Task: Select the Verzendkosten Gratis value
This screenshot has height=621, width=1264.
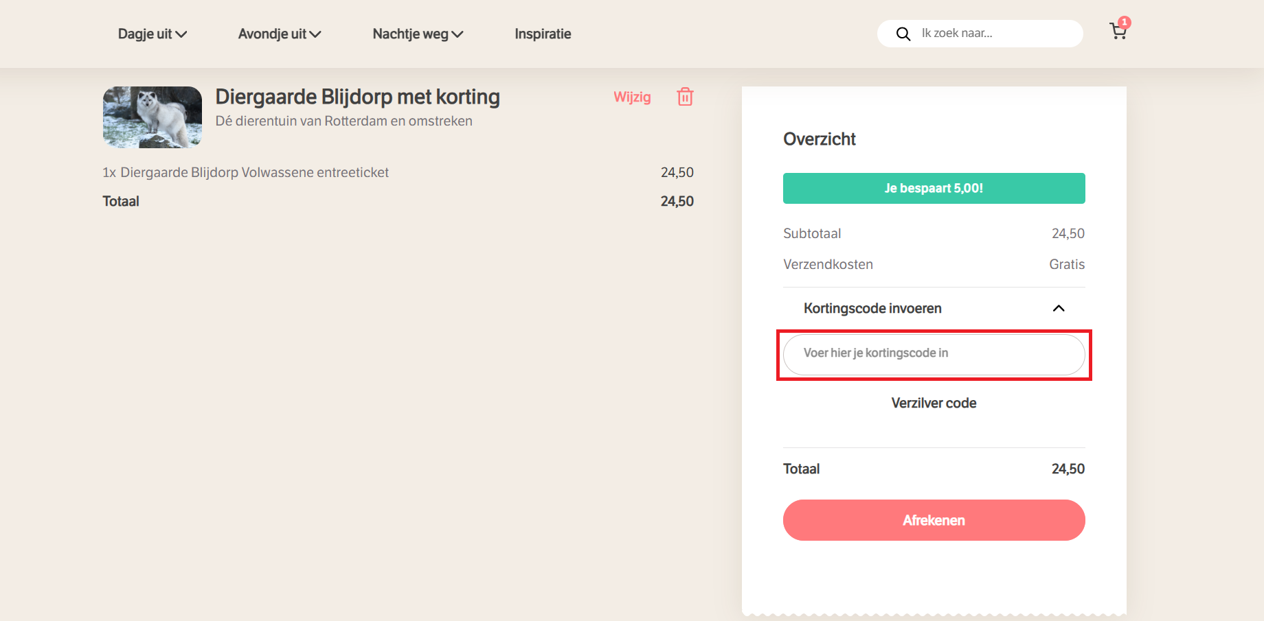Action: tap(1067, 264)
